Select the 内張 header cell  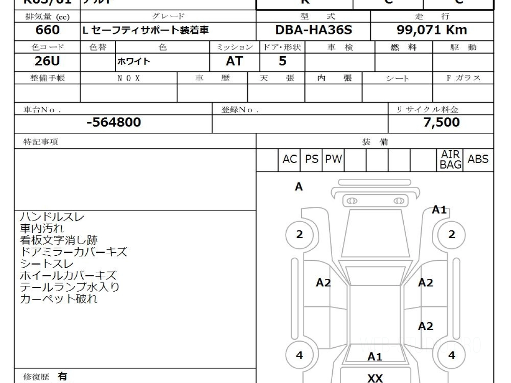pyautogui.click(x=334, y=78)
